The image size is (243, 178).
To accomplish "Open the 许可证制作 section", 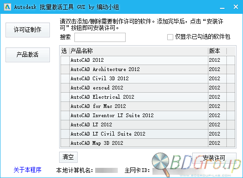I will pyautogui.click(x=28, y=30).
